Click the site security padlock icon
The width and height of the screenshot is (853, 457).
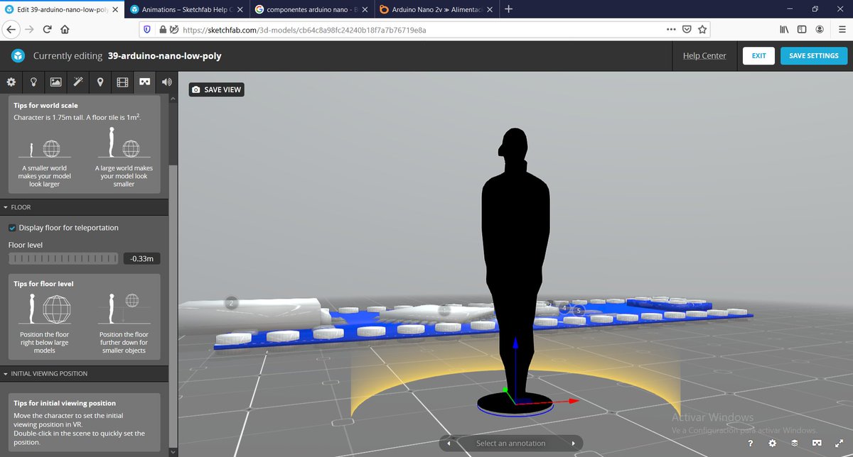point(163,30)
